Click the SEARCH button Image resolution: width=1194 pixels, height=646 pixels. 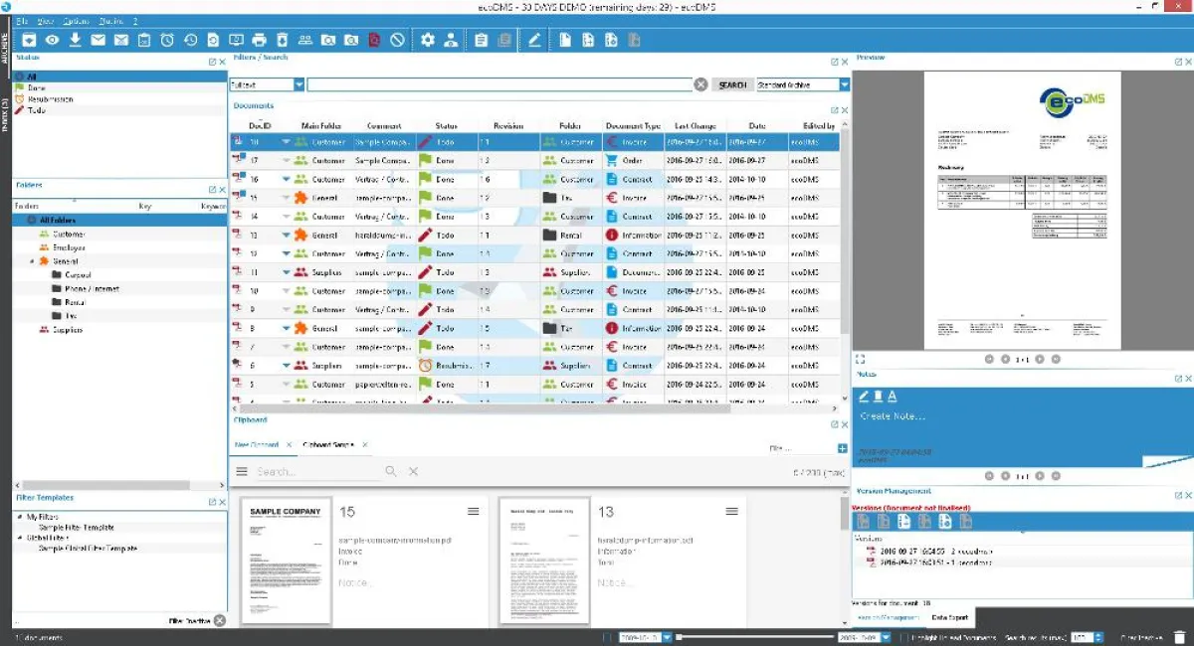click(x=732, y=83)
